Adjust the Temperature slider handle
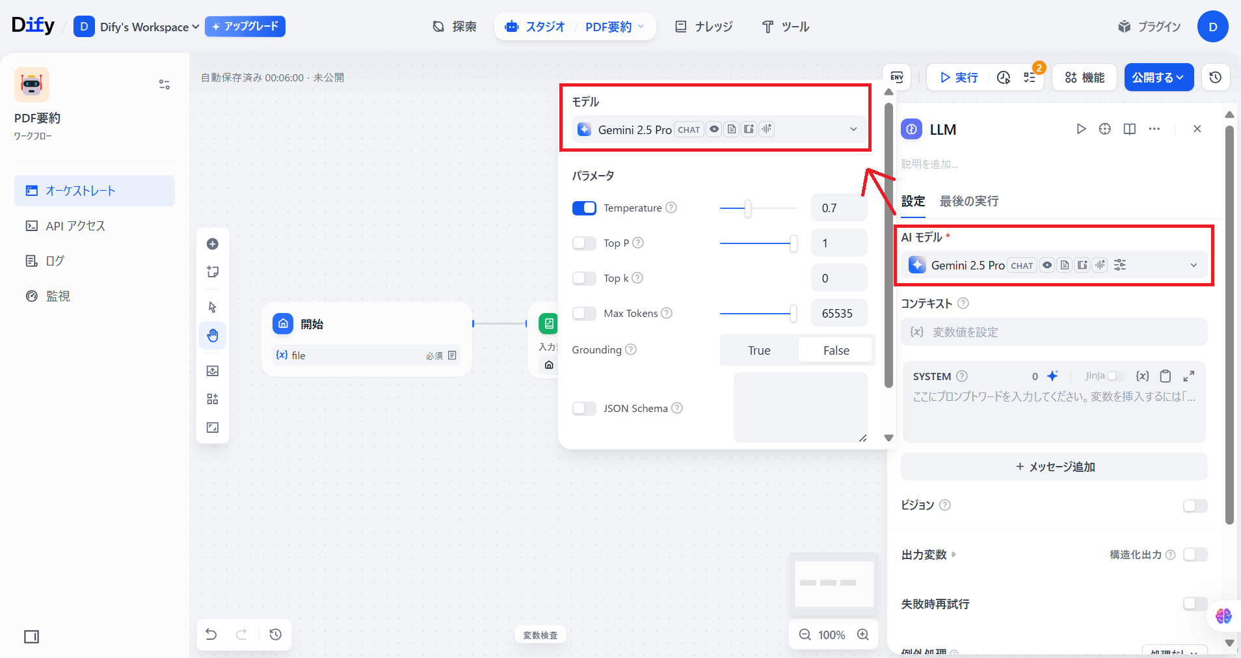This screenshot has width=1241, height=658. tap(748, 208)
